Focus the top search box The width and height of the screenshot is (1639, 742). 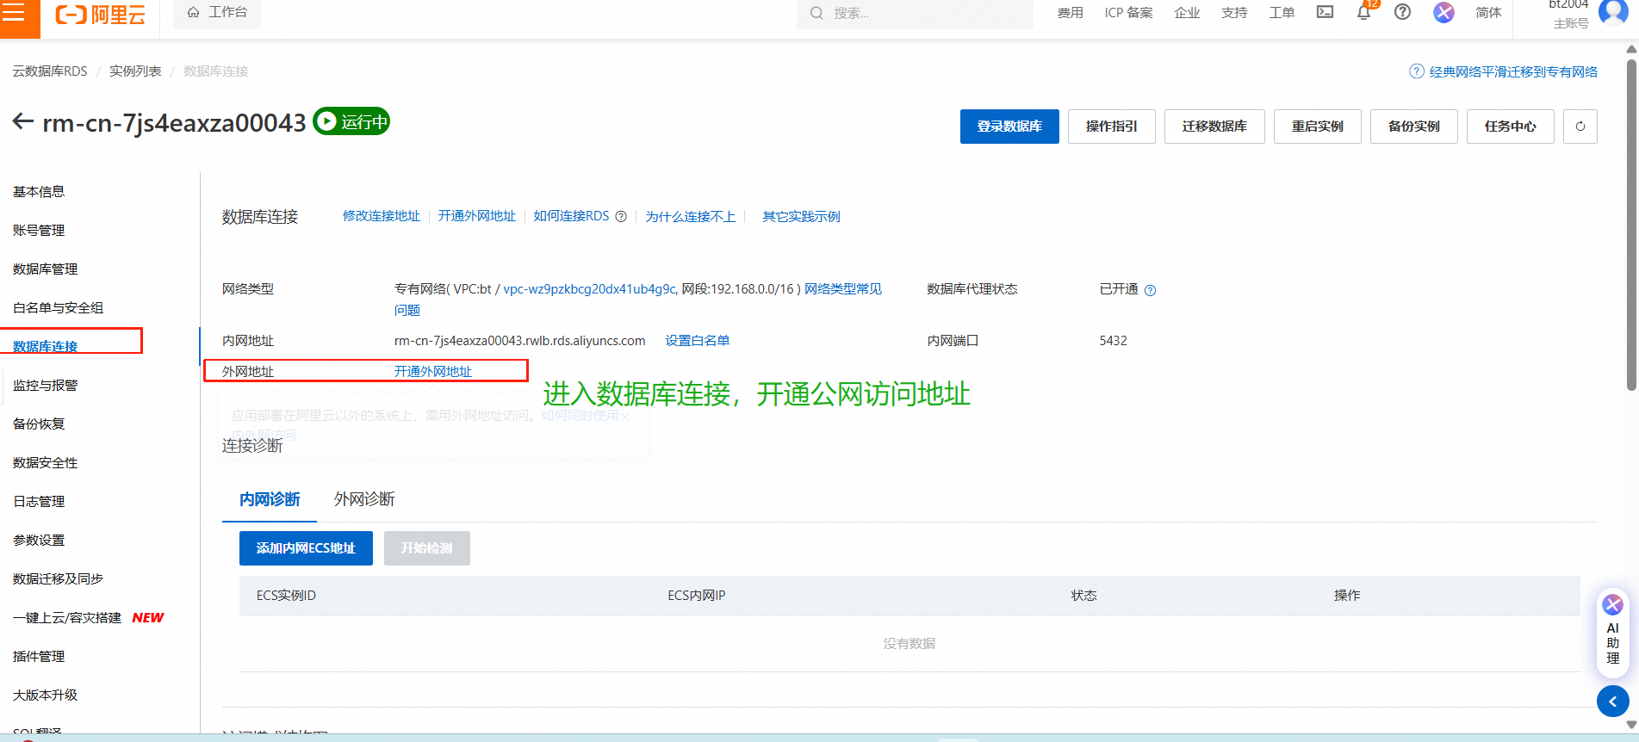915,13
